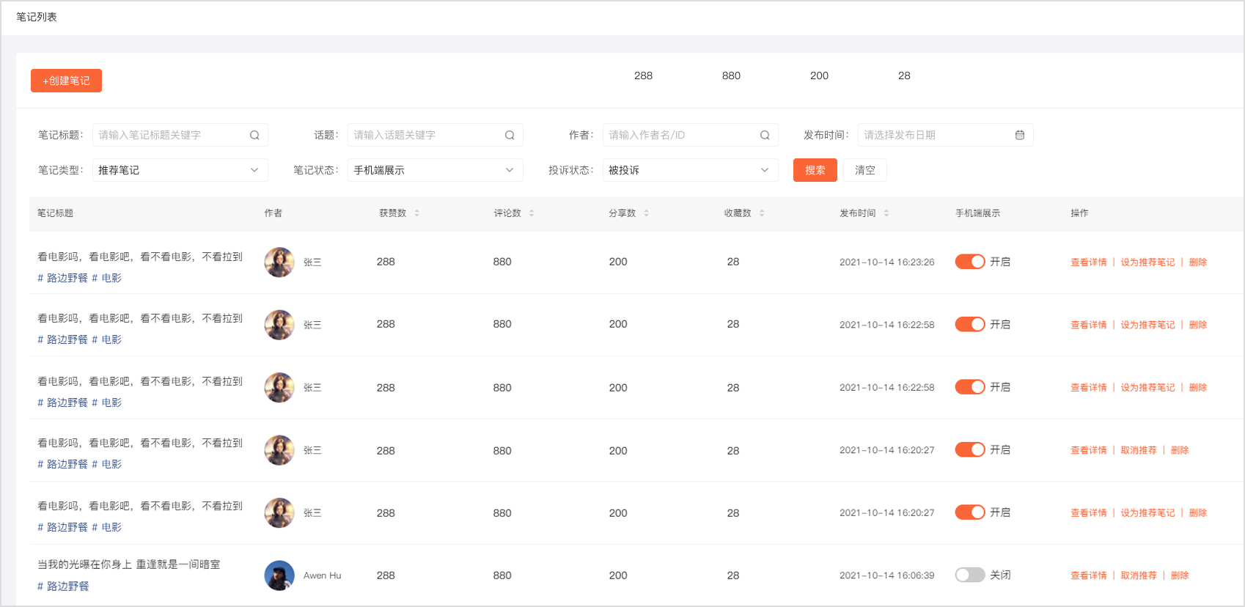Screen dimensions: 1245x607
Task: Sort by comments count column arrows
Action: coord(532,213)
